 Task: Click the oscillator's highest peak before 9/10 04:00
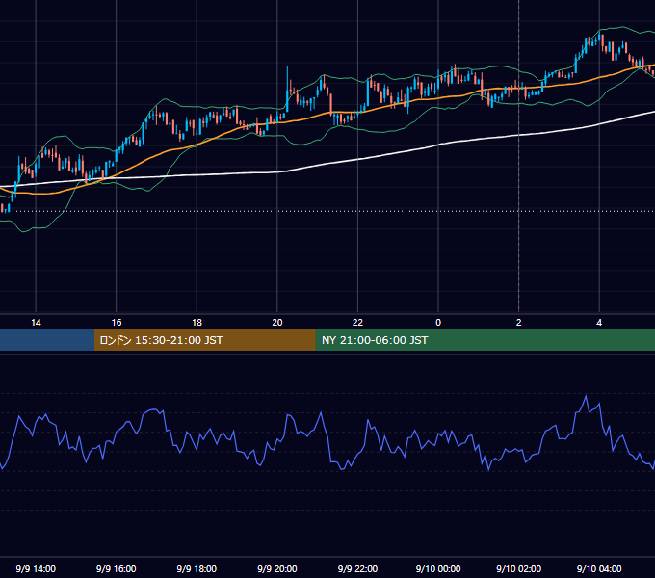tap(586, 396)
